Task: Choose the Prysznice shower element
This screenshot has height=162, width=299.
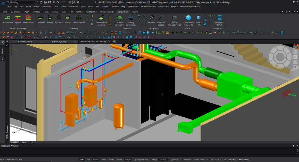Action: 59,19
